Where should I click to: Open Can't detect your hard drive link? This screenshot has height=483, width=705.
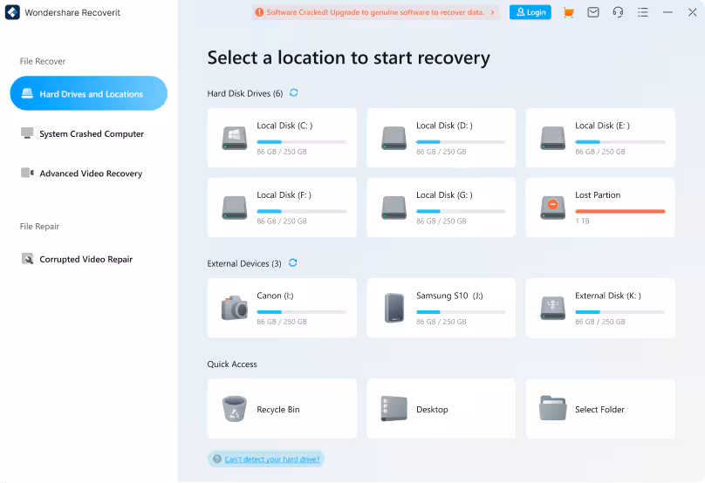click(x=271, y=459)
